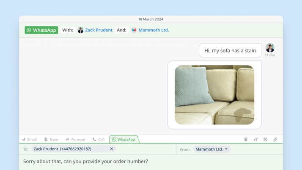Click Zack Prudent's avatar in header
Image resolution: width=302 pixels, height=170 pixels.
80,30
